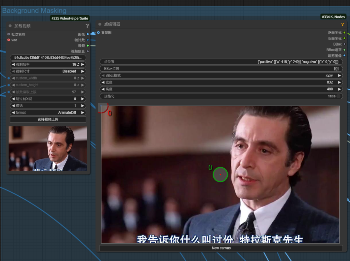Decrease 强制帧率 with left arrow
Screen dimensions: 350x261
point(13,64)
